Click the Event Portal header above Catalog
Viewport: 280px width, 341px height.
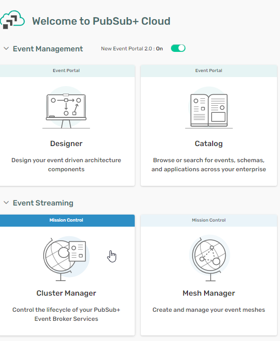[209, 71]
